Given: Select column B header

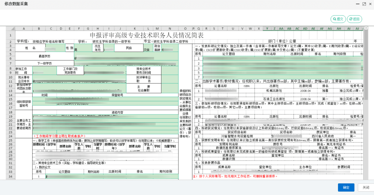Looking at the screenshot, I should [x=39, y=29].
